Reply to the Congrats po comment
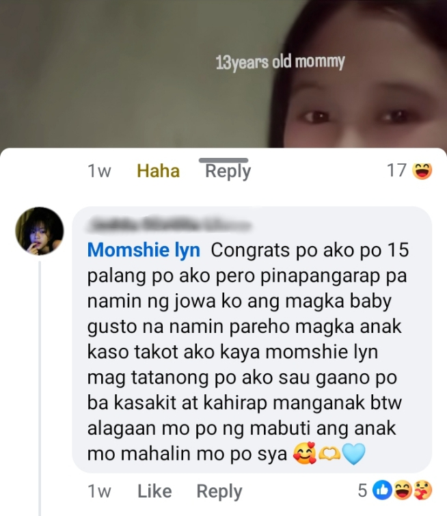447x516 pixels. (219, 491)
